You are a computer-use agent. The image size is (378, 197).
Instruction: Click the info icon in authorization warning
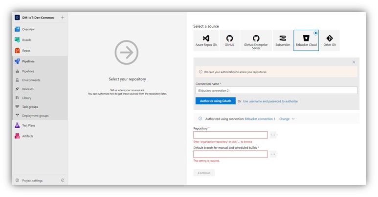(x=200, y=72)
